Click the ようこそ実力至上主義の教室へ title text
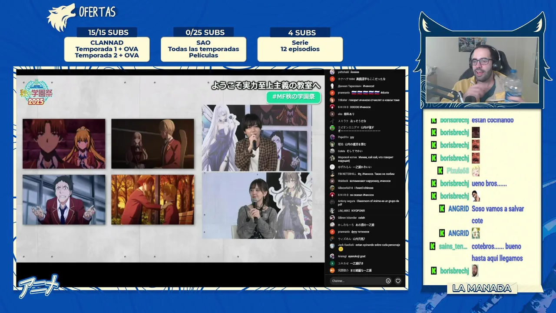This screenshot has height=313, width=556. 266,85
